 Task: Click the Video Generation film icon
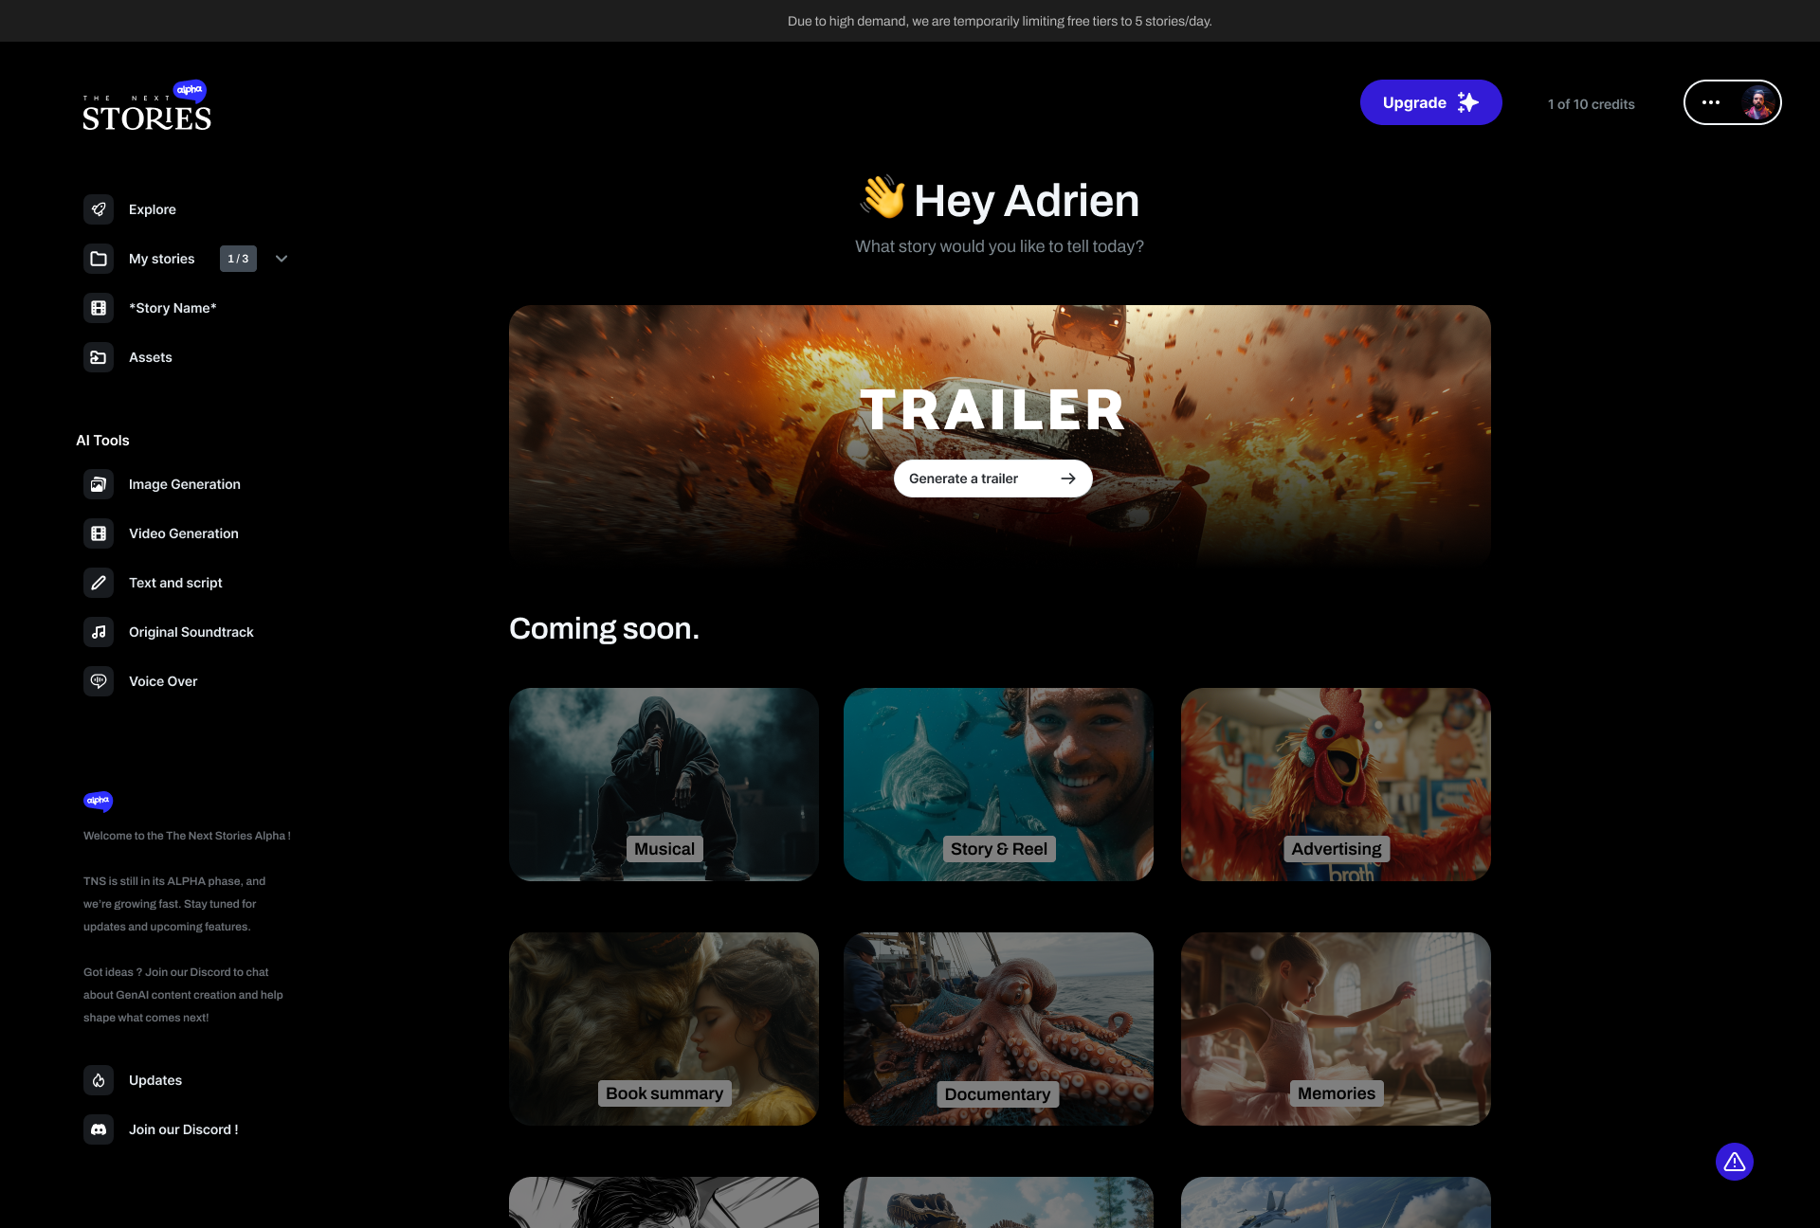(x=99, y=533)
